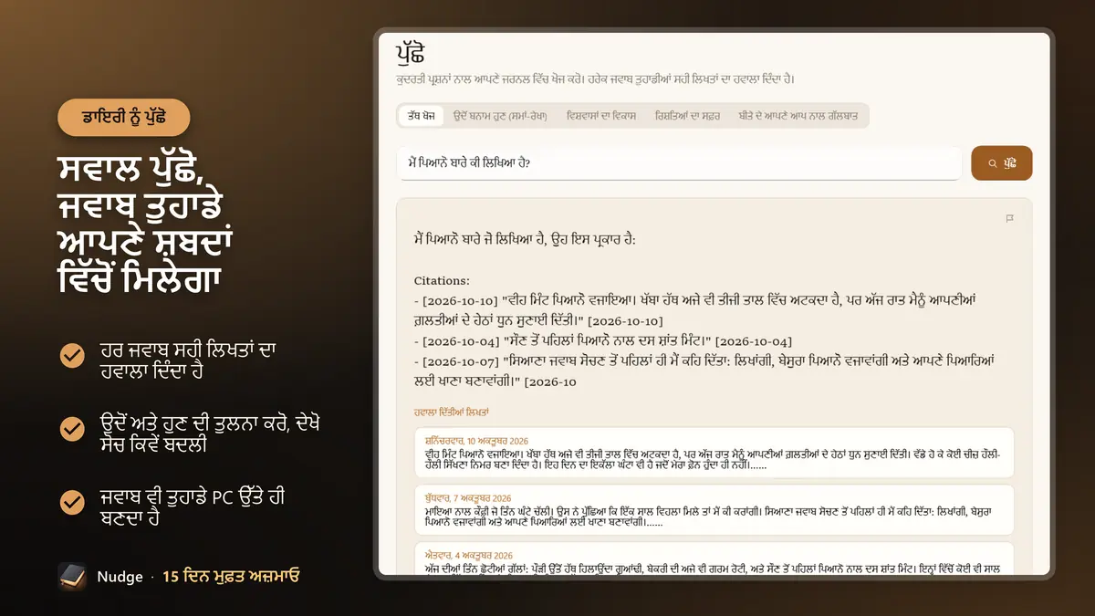Click the ਪੁੱਛੋ search button
Viewport: 1095px width, 616px height.
tap(1002, 163)
